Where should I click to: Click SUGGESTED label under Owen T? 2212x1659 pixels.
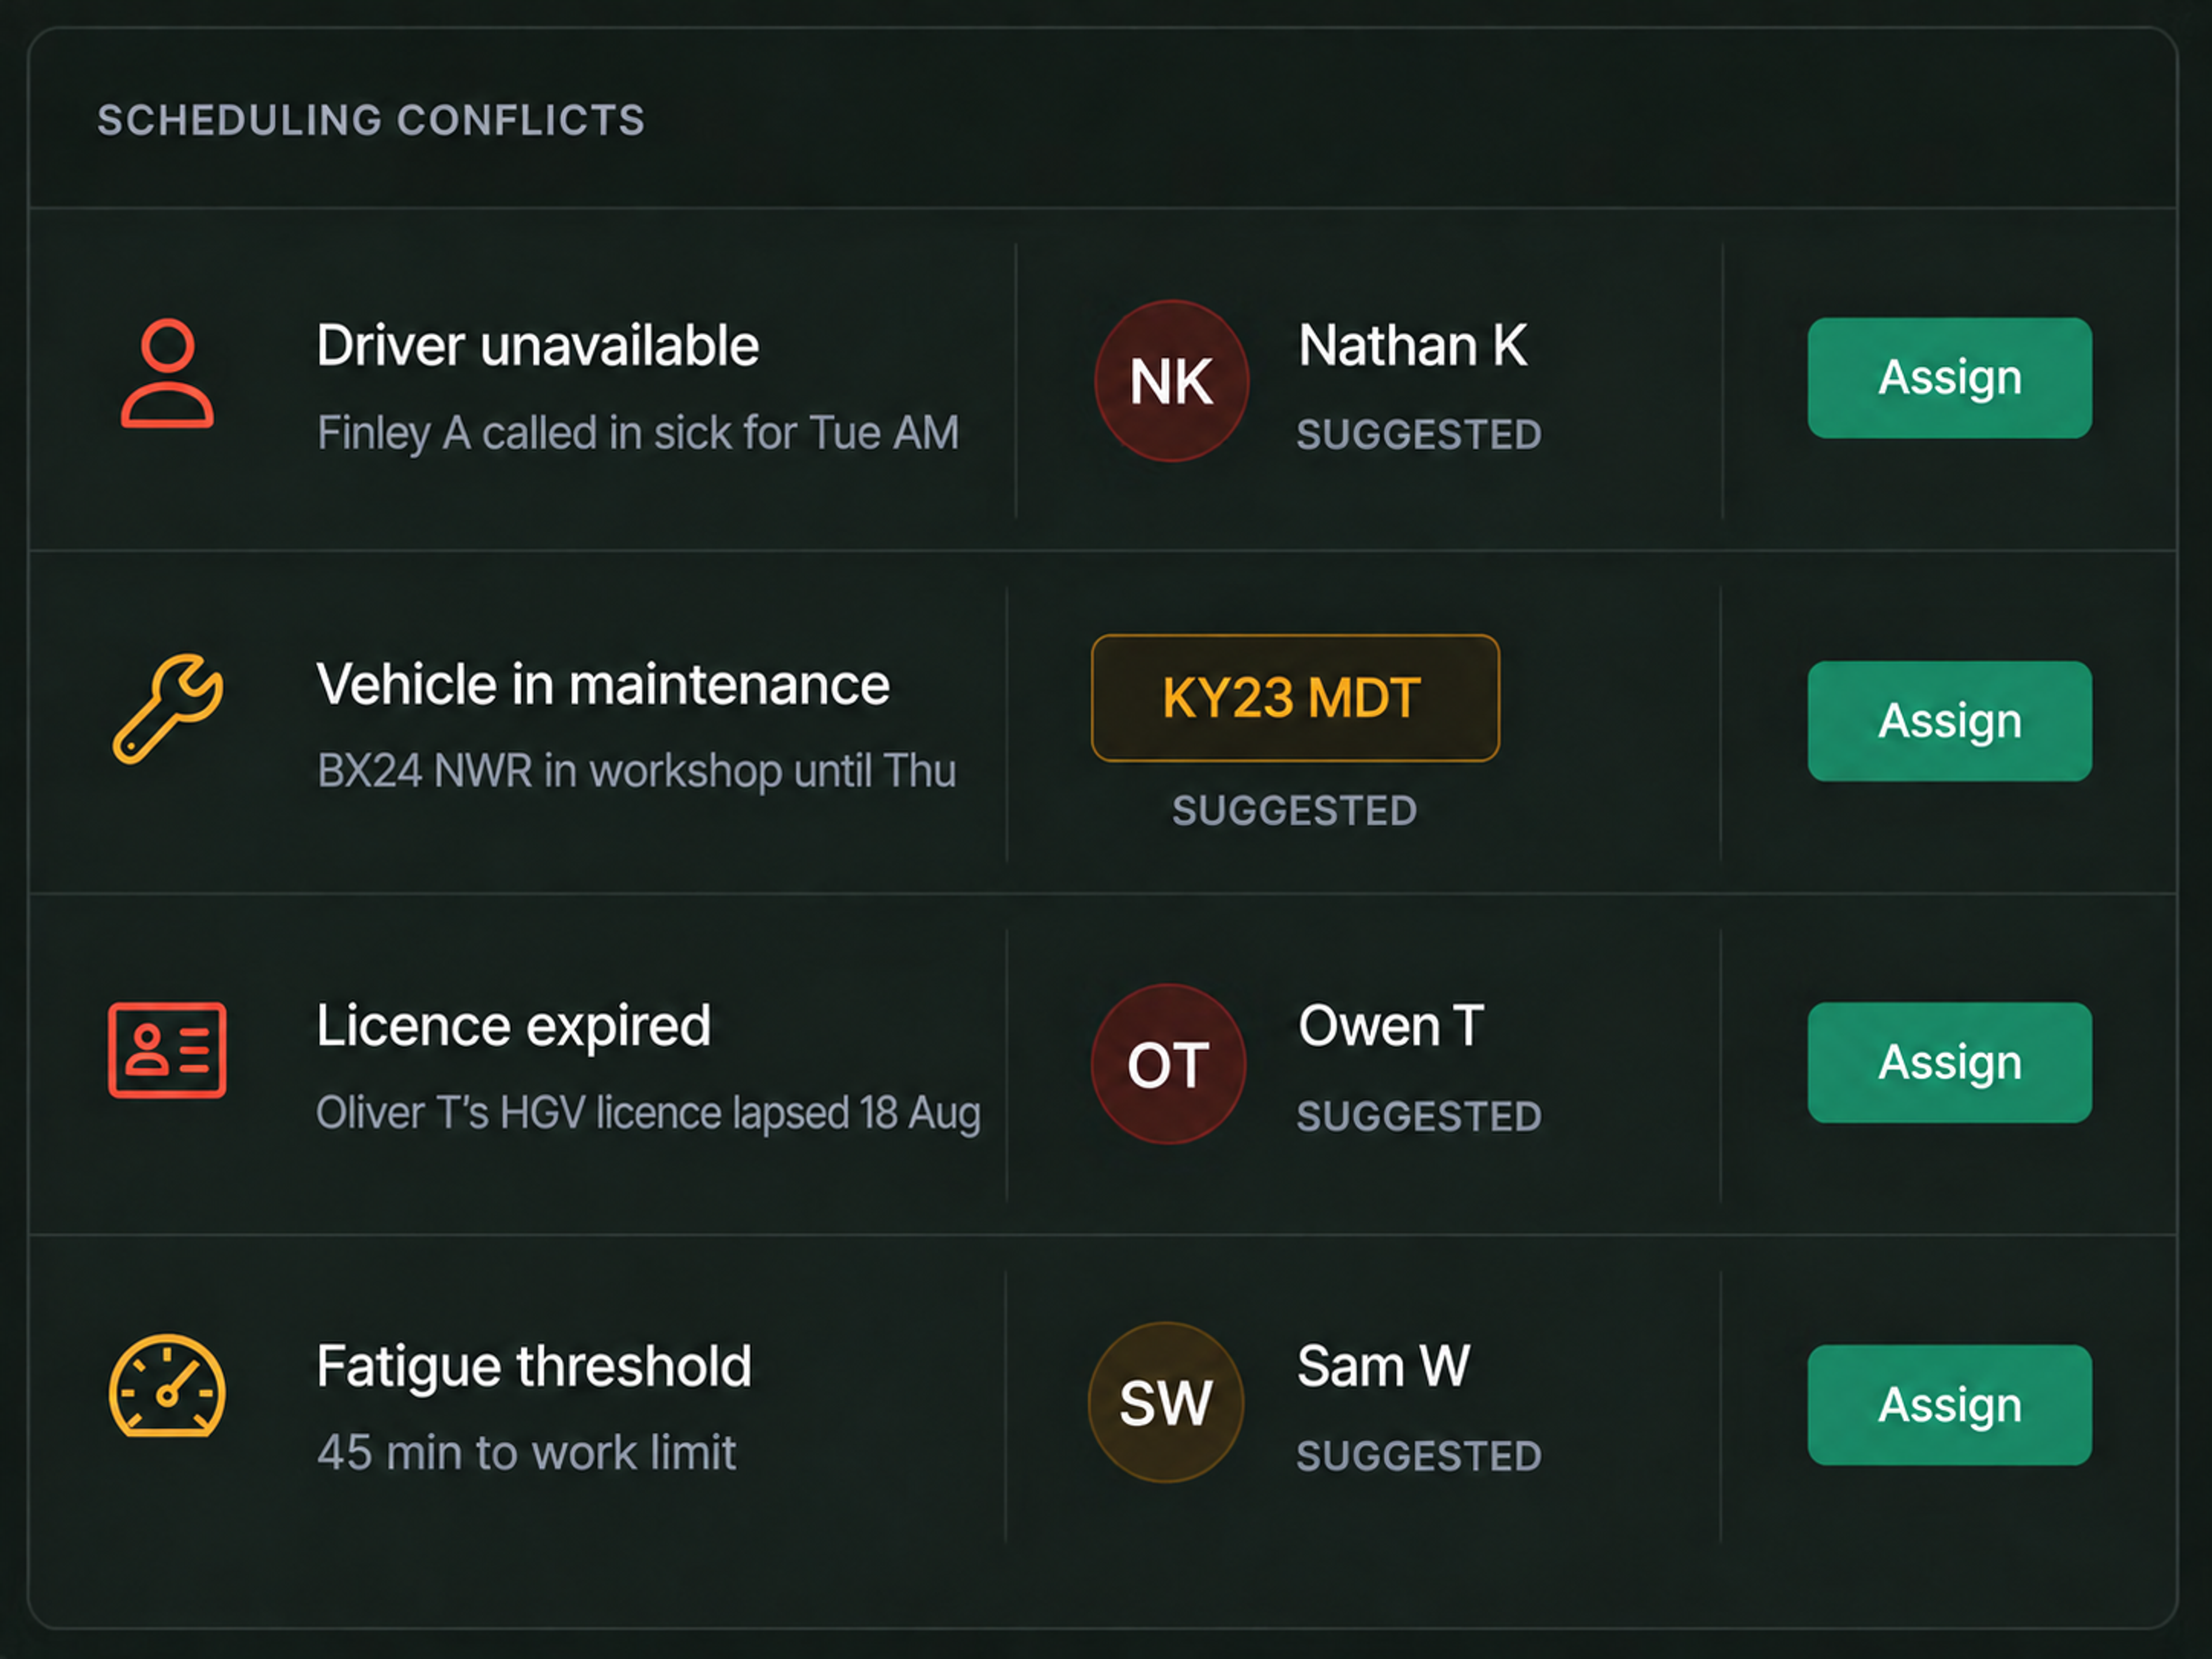pyautogui.click(x=1419, y=1117)
